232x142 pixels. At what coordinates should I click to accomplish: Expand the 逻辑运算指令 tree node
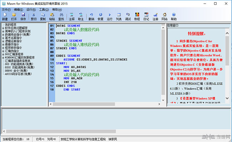click(x=3, y=41)
